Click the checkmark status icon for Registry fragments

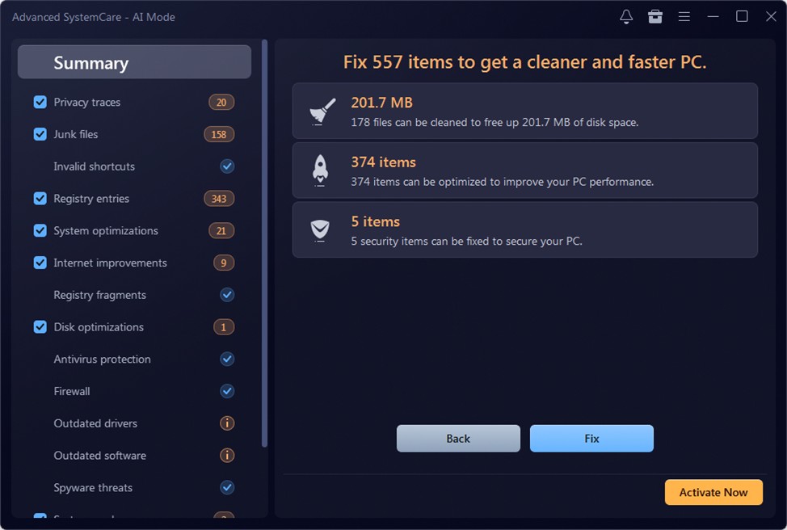(227, 295)
